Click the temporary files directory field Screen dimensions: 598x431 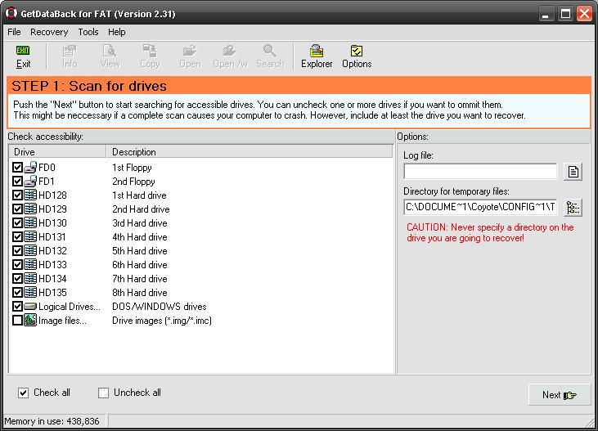click(480, 207)
